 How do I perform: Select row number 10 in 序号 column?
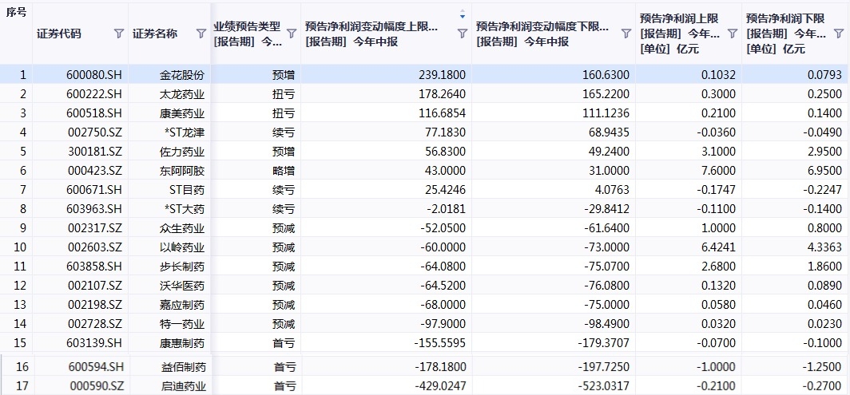pyautogui.click(x=22, y=247)
